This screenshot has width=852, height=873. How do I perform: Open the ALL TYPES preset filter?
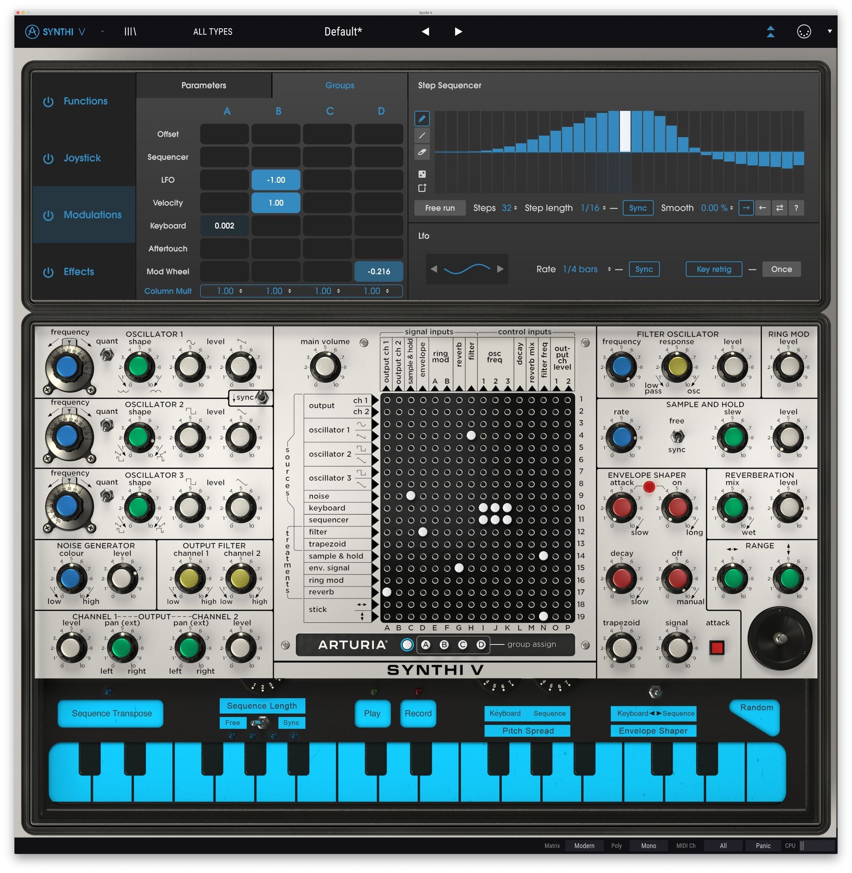[212, 31]
